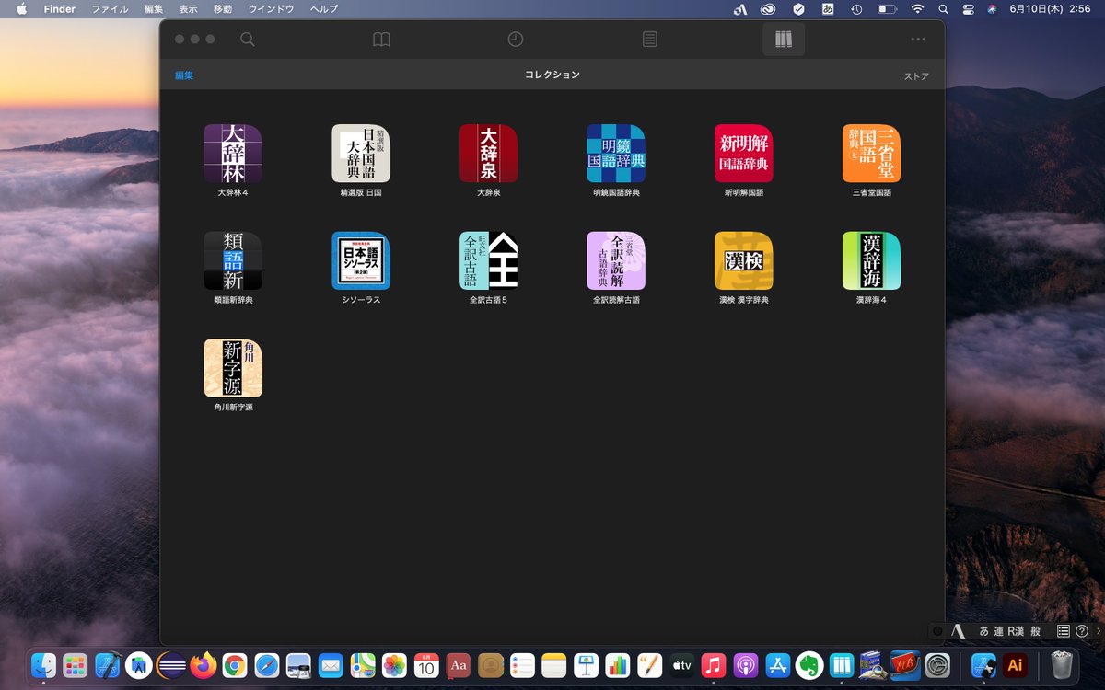Open the history clock view
1105x690 pixels.
pyautogui.click(x=516, y=40)
